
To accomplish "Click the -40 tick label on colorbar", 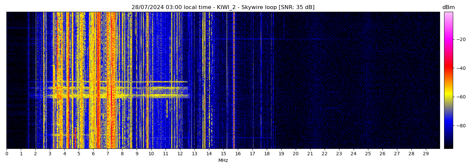I will (x=460, y=68).
